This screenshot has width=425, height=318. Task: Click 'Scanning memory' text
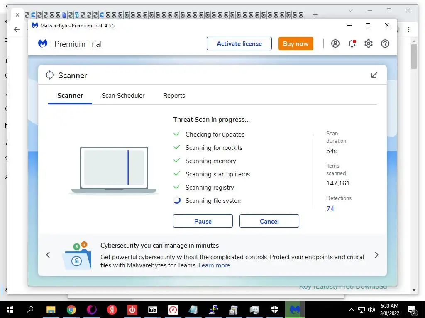210,161
